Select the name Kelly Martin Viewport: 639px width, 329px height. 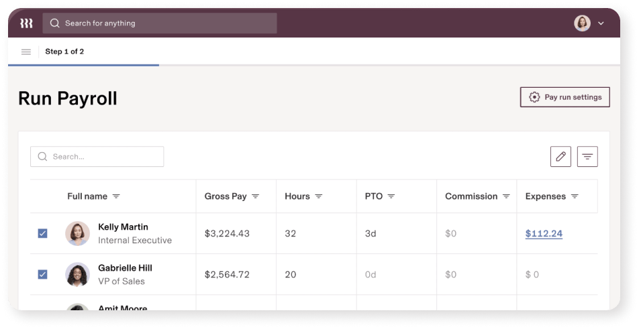click(x=123, y=227)
